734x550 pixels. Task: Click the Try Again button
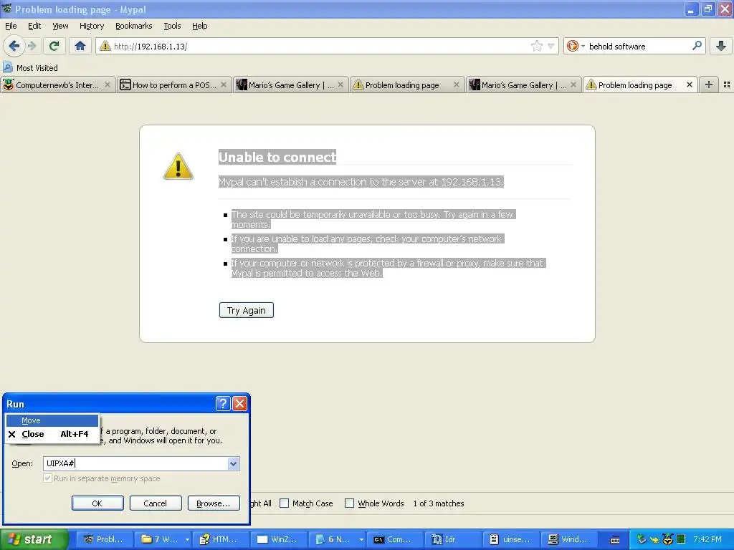(x=247, y=310)
